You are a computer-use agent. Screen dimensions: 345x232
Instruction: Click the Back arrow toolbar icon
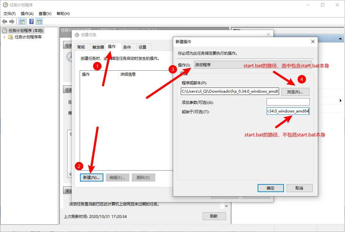tap(4, 21)
